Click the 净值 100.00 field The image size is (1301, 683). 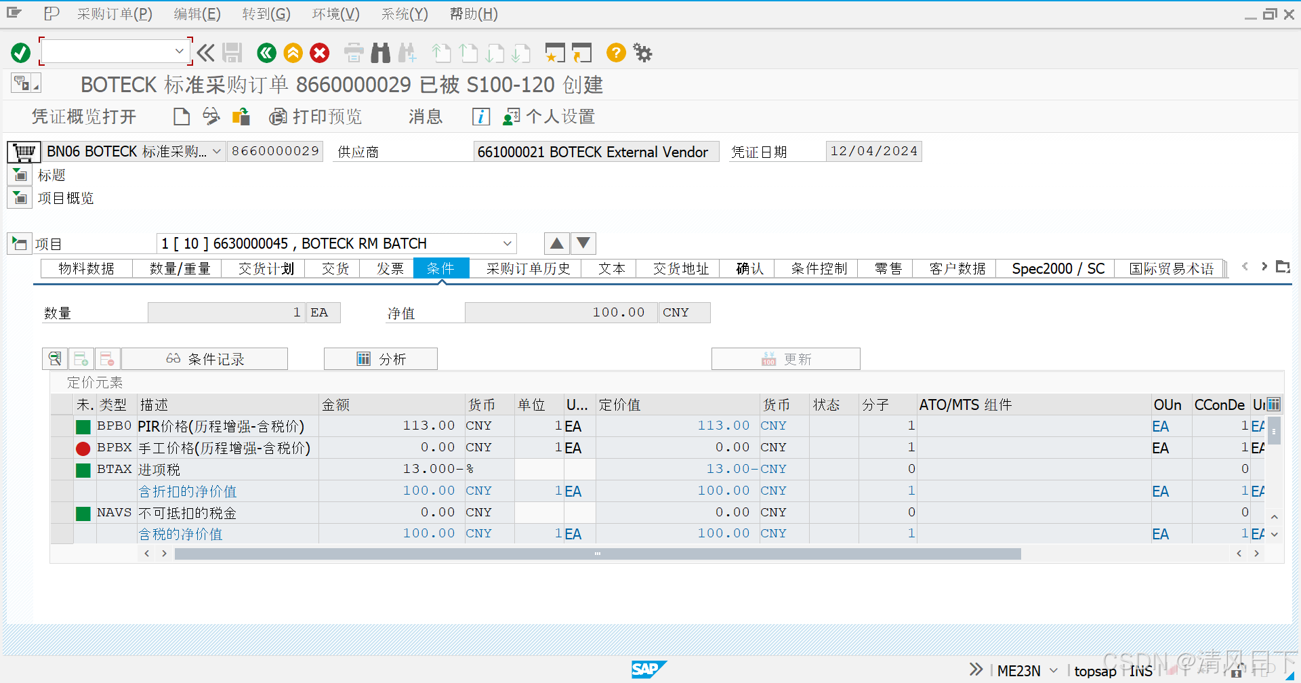tap(561, 312)
